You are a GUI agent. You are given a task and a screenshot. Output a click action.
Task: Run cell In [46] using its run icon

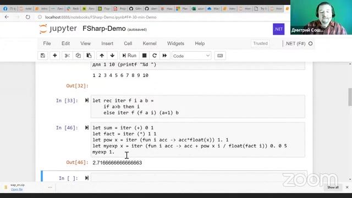[x=87, y=128]
